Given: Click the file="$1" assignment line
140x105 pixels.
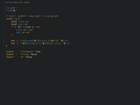Looking at the screenshot, I should point(11,11).
